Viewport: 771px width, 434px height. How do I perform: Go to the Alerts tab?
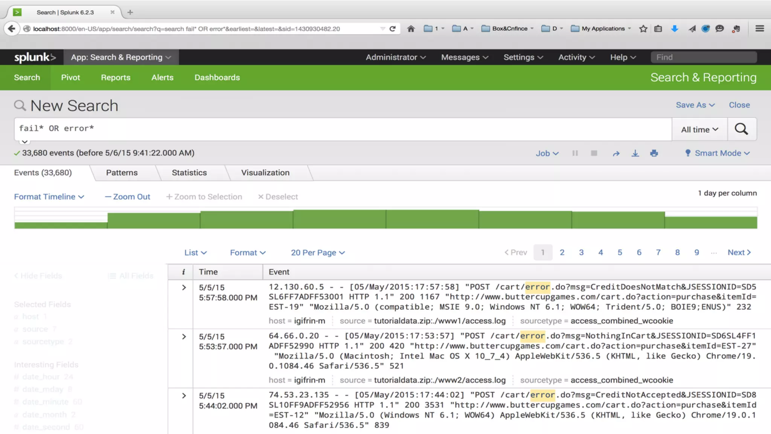tap(162, 78)
